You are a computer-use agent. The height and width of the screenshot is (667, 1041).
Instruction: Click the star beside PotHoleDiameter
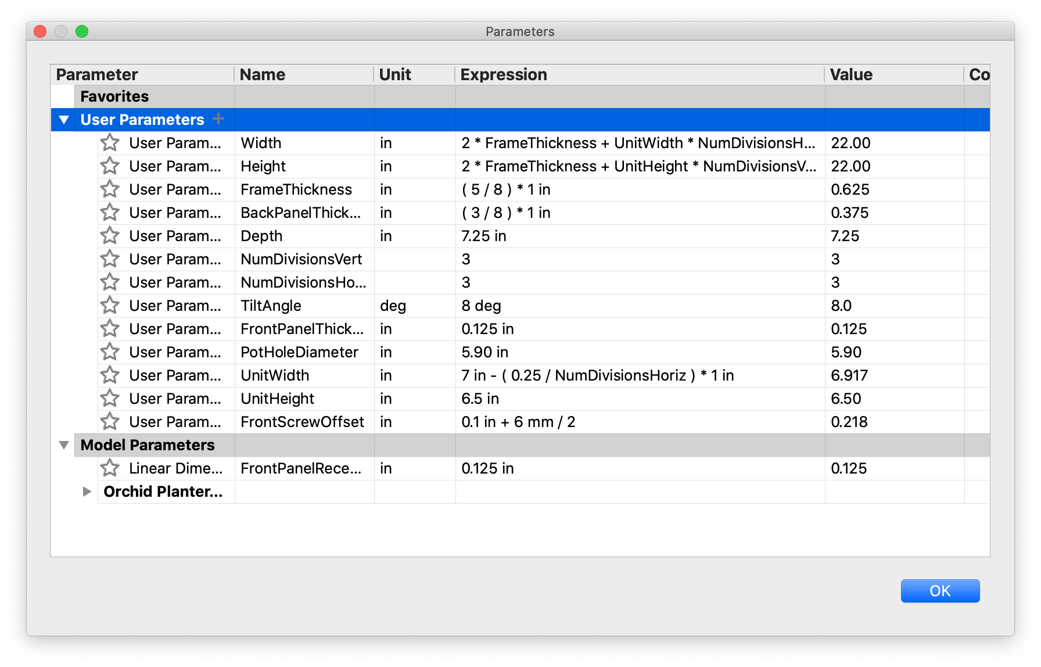[x=110, y=352]
